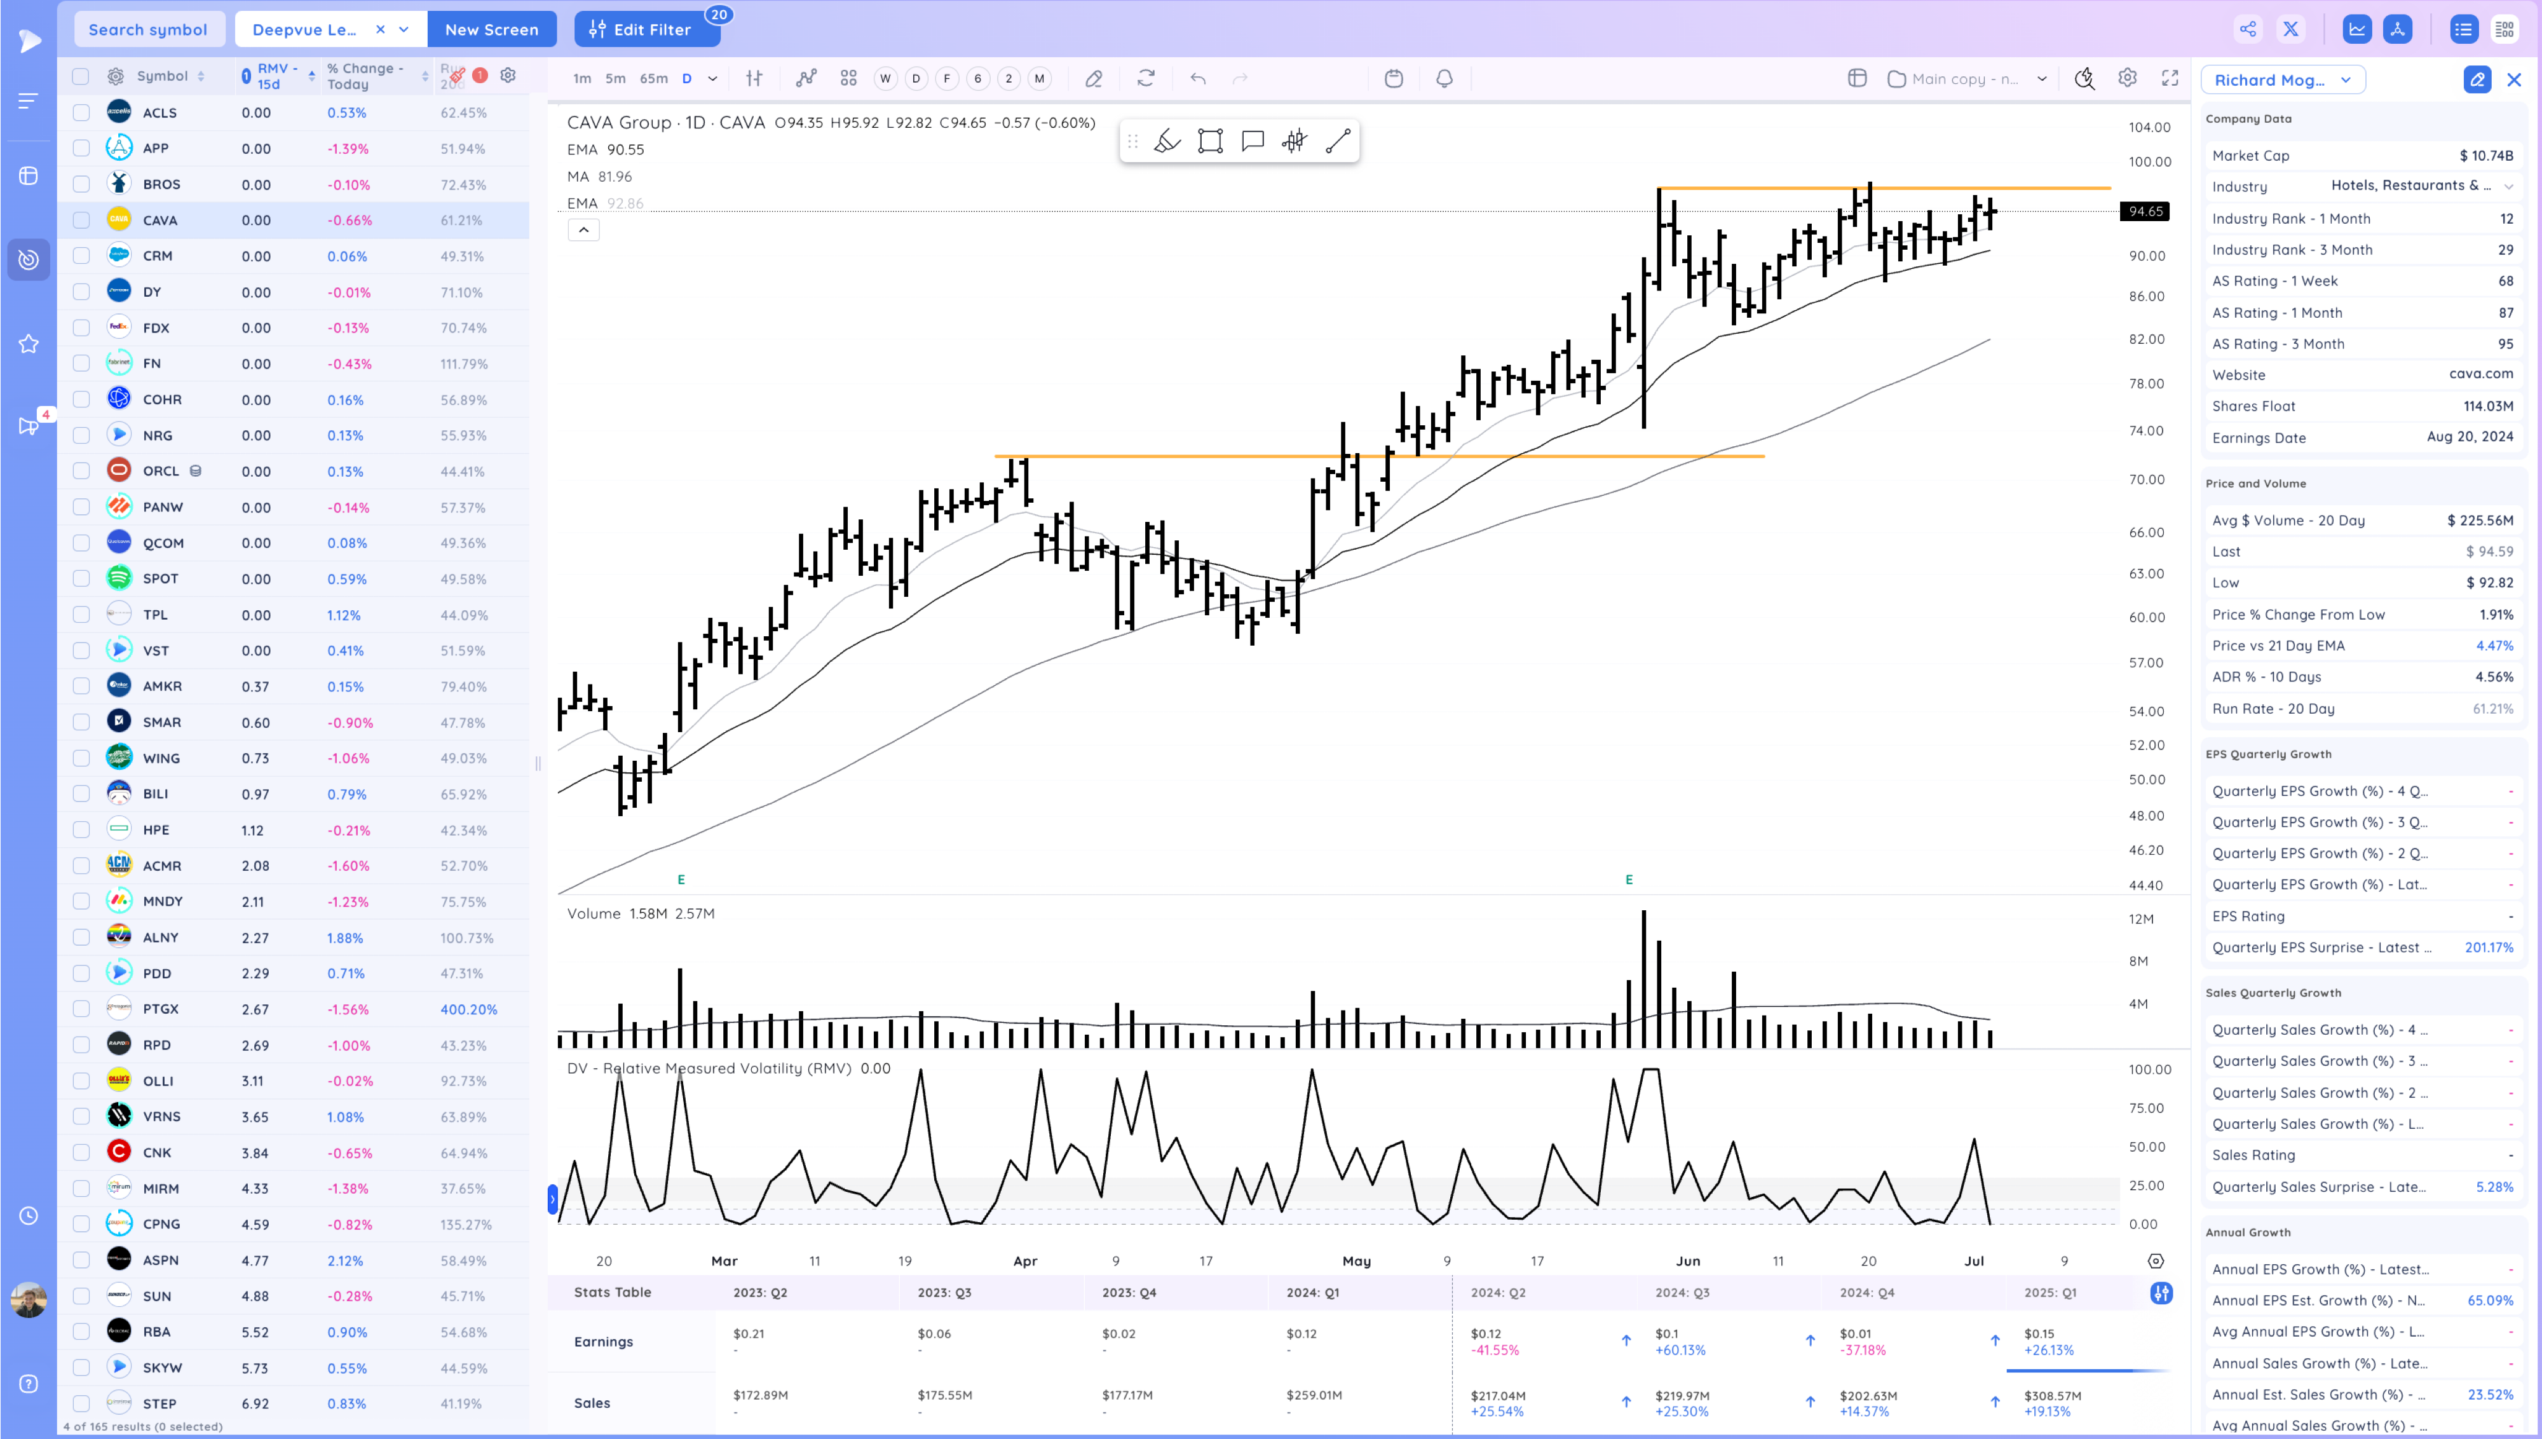Click the New Screen button
The height and width of the screenshot is (1439, 2542).
coord(491,29)
